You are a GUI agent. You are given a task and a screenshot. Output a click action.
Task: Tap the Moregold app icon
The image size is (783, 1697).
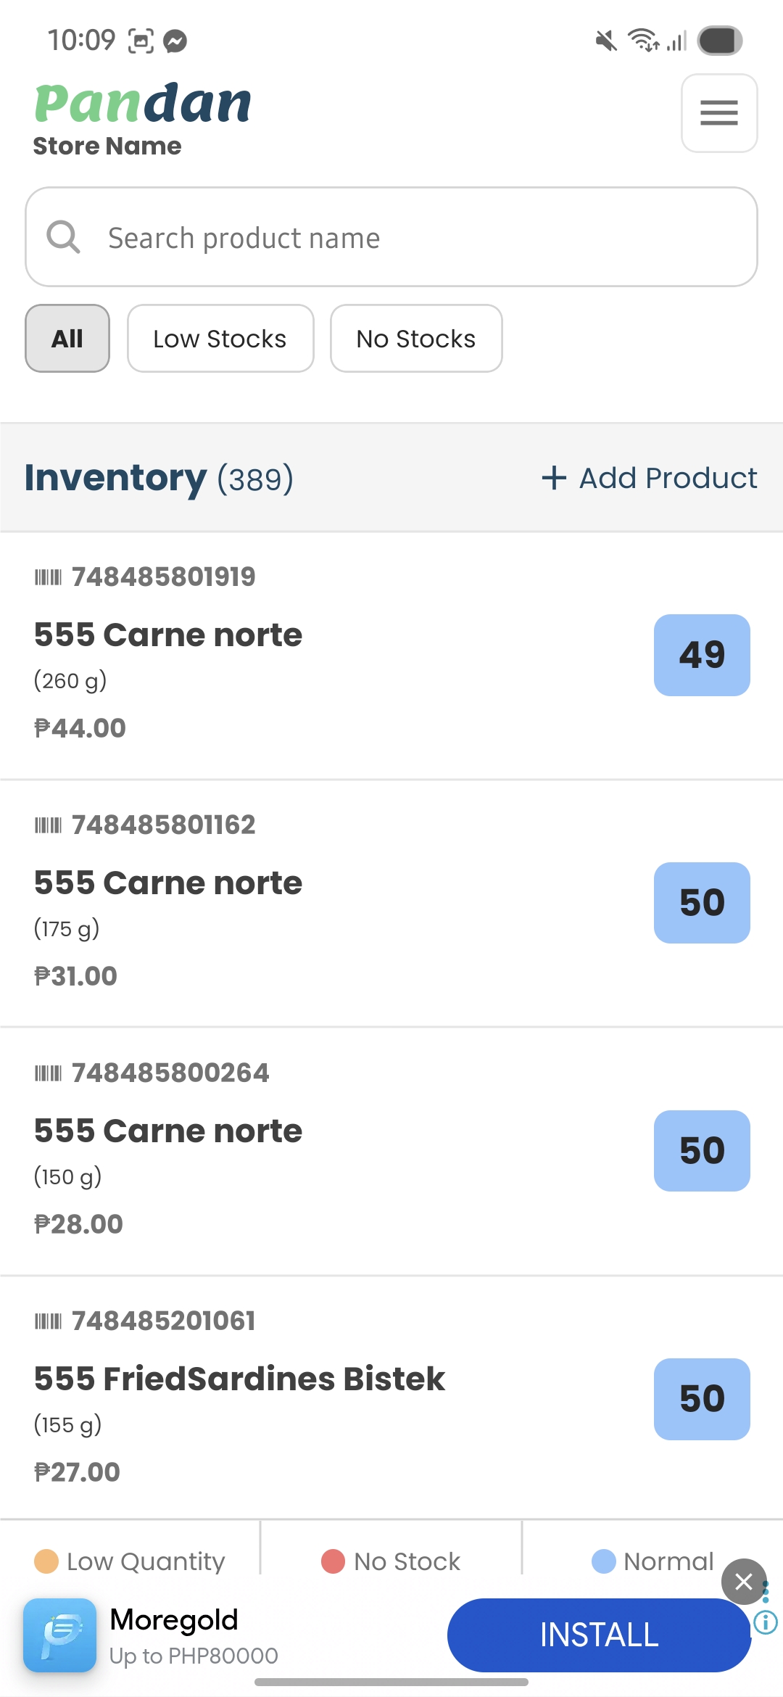coord(59,1635)
